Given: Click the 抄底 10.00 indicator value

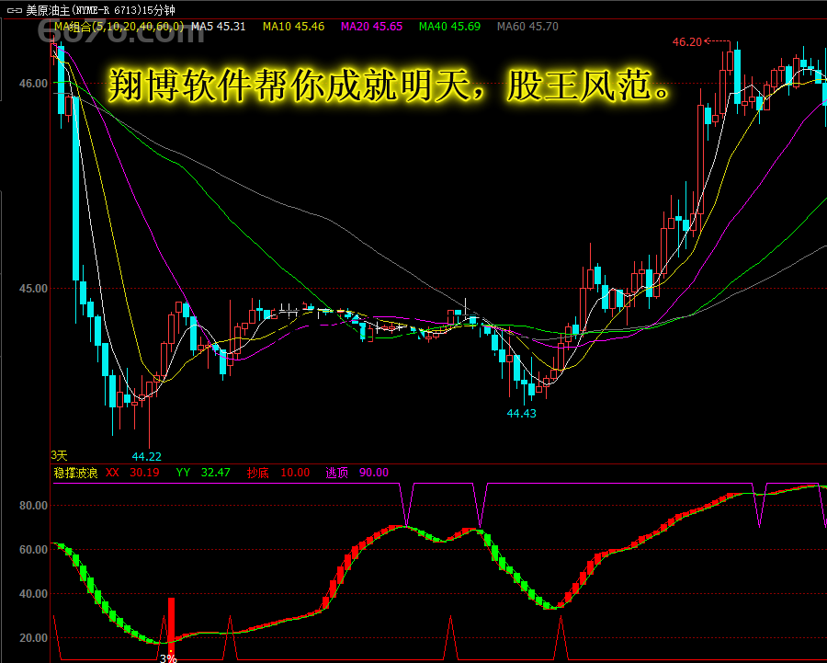Looking at the screenshot, I should pos(278,473).
